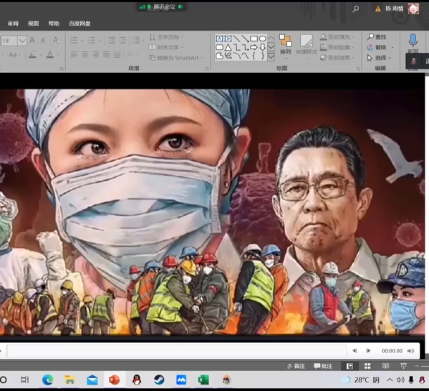
Task: Open the font size dropdown arrow
Action: click(22, 41)
